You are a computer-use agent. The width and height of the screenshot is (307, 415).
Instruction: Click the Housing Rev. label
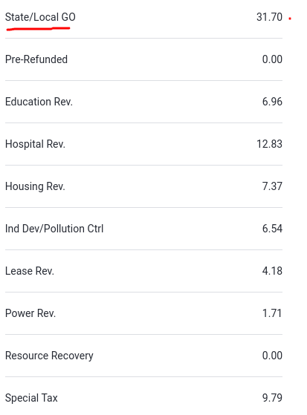[x=35, y=186]
